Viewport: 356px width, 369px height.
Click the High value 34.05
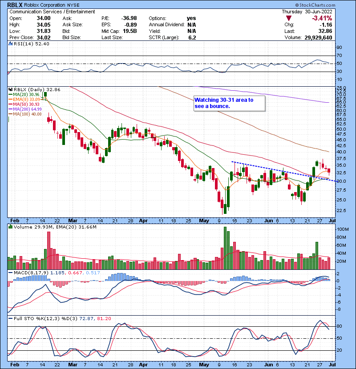click(x=44, y=25)
